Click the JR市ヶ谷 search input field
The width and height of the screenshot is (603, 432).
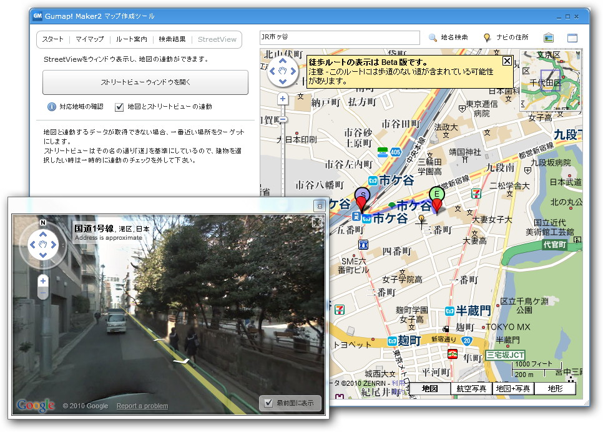[x=339, y=36]
